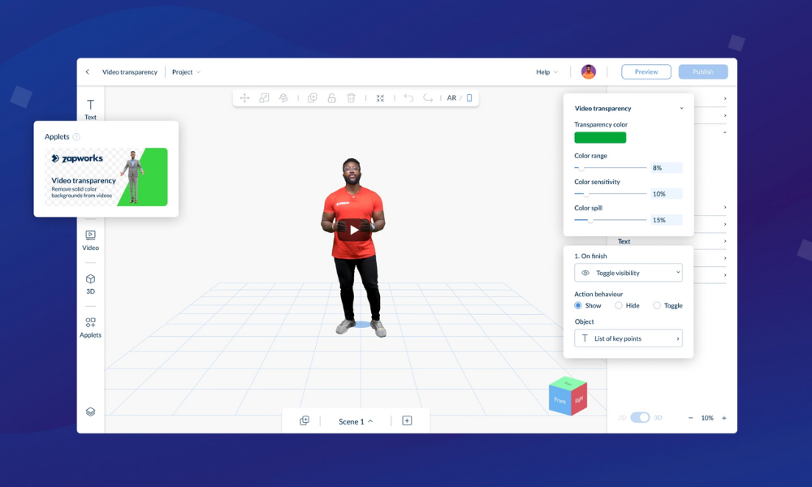
Task: Click the lock/unlock padlock icon
Action: 331,98
